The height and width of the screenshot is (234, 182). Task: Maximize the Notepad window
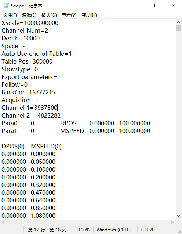point(156,6)
